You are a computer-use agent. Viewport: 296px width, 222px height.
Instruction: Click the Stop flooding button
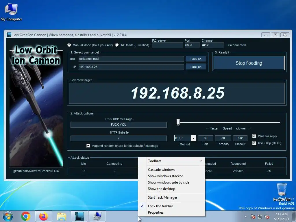(249, 63)
